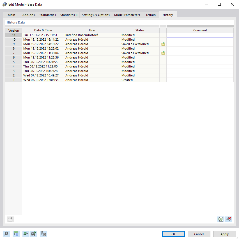Screen dimensions: 239x240
Task: Click versioned folder icon in version 9 row
Action: (163, 44)
